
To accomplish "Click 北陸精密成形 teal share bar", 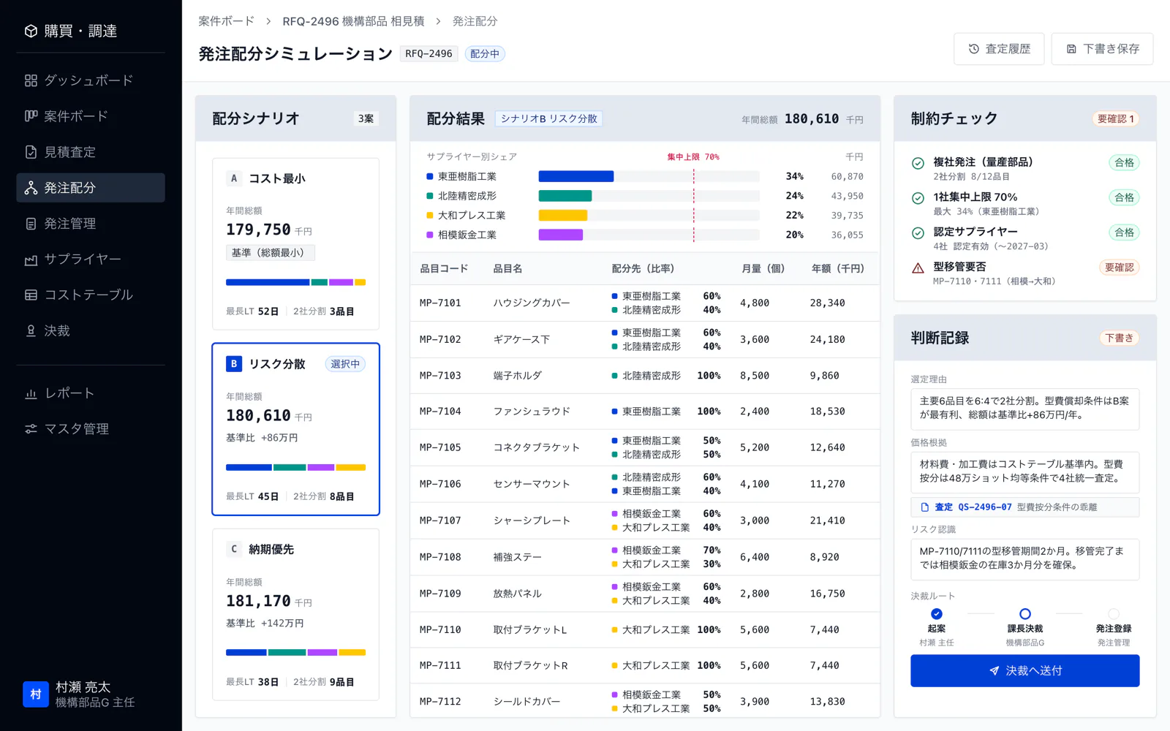I will coord(565,196).
